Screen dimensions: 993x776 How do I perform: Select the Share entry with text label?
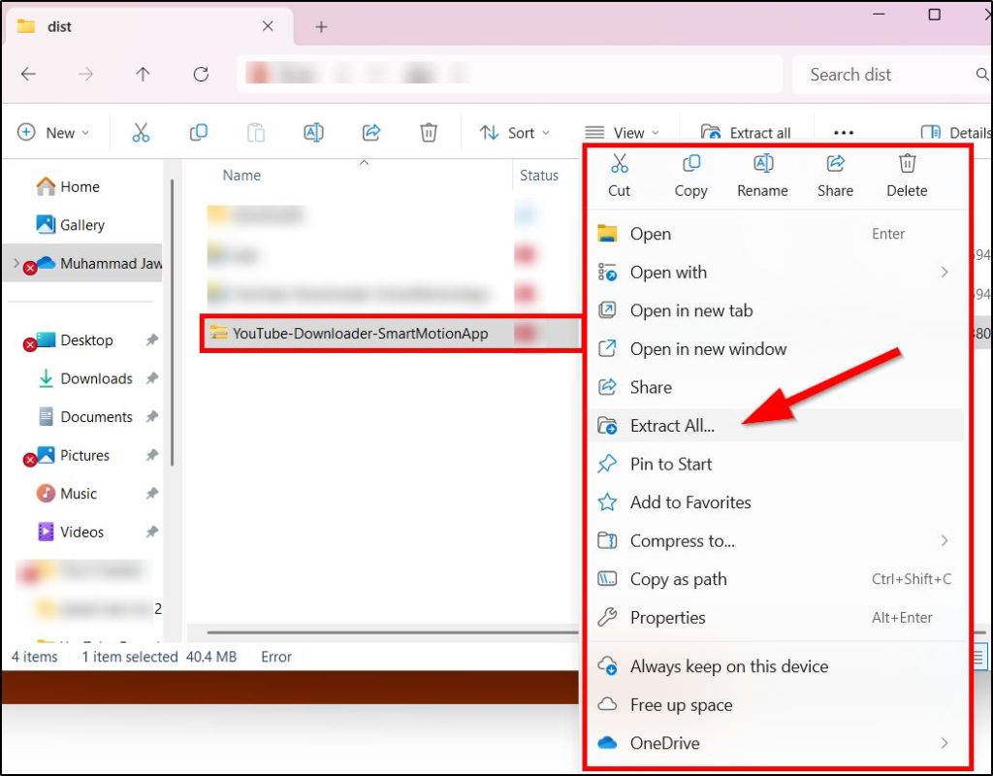click(776, 387)
